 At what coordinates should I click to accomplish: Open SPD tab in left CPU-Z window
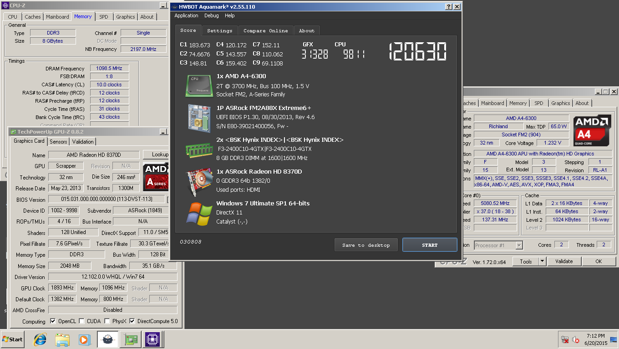pyautogui.click(x=104, y=17)
